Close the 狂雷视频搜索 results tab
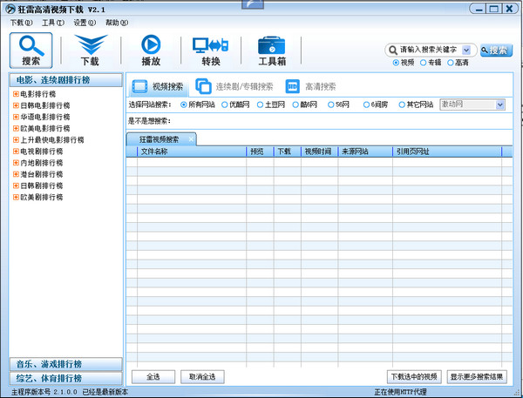Screen dimensions: 523x398 coord(191,139)
